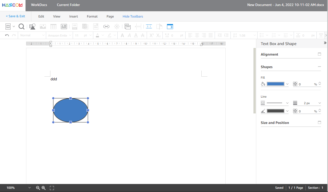This screenshot has width=328, height=192.
Task: Toggle subscript formatting
Action: [158, 35]
